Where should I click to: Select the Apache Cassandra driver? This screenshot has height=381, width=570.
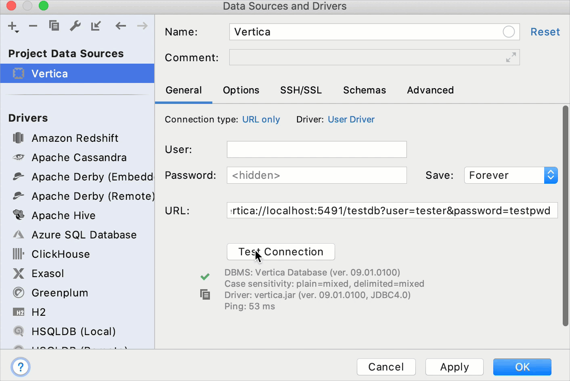coord(77,157)
